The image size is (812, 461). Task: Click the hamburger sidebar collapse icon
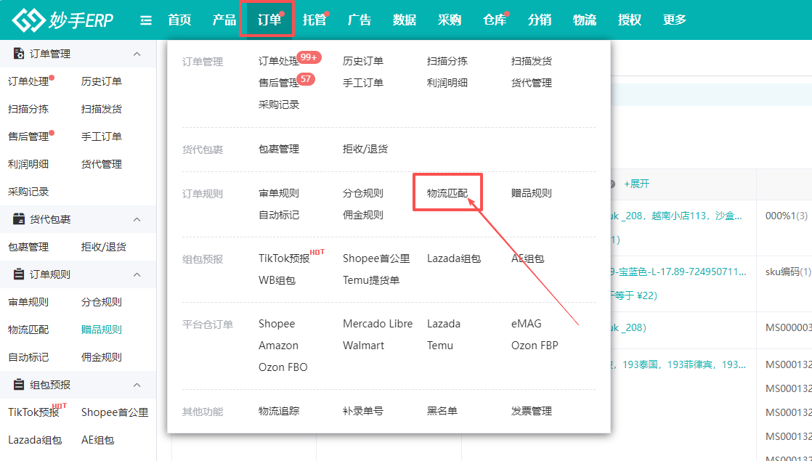coord(146,20)
